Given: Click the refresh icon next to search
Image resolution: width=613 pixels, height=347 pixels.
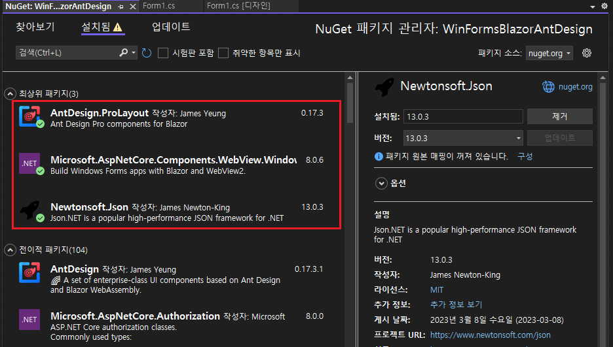Looking at the screenshot, I should pyautogui.click(x=147, y=53).
